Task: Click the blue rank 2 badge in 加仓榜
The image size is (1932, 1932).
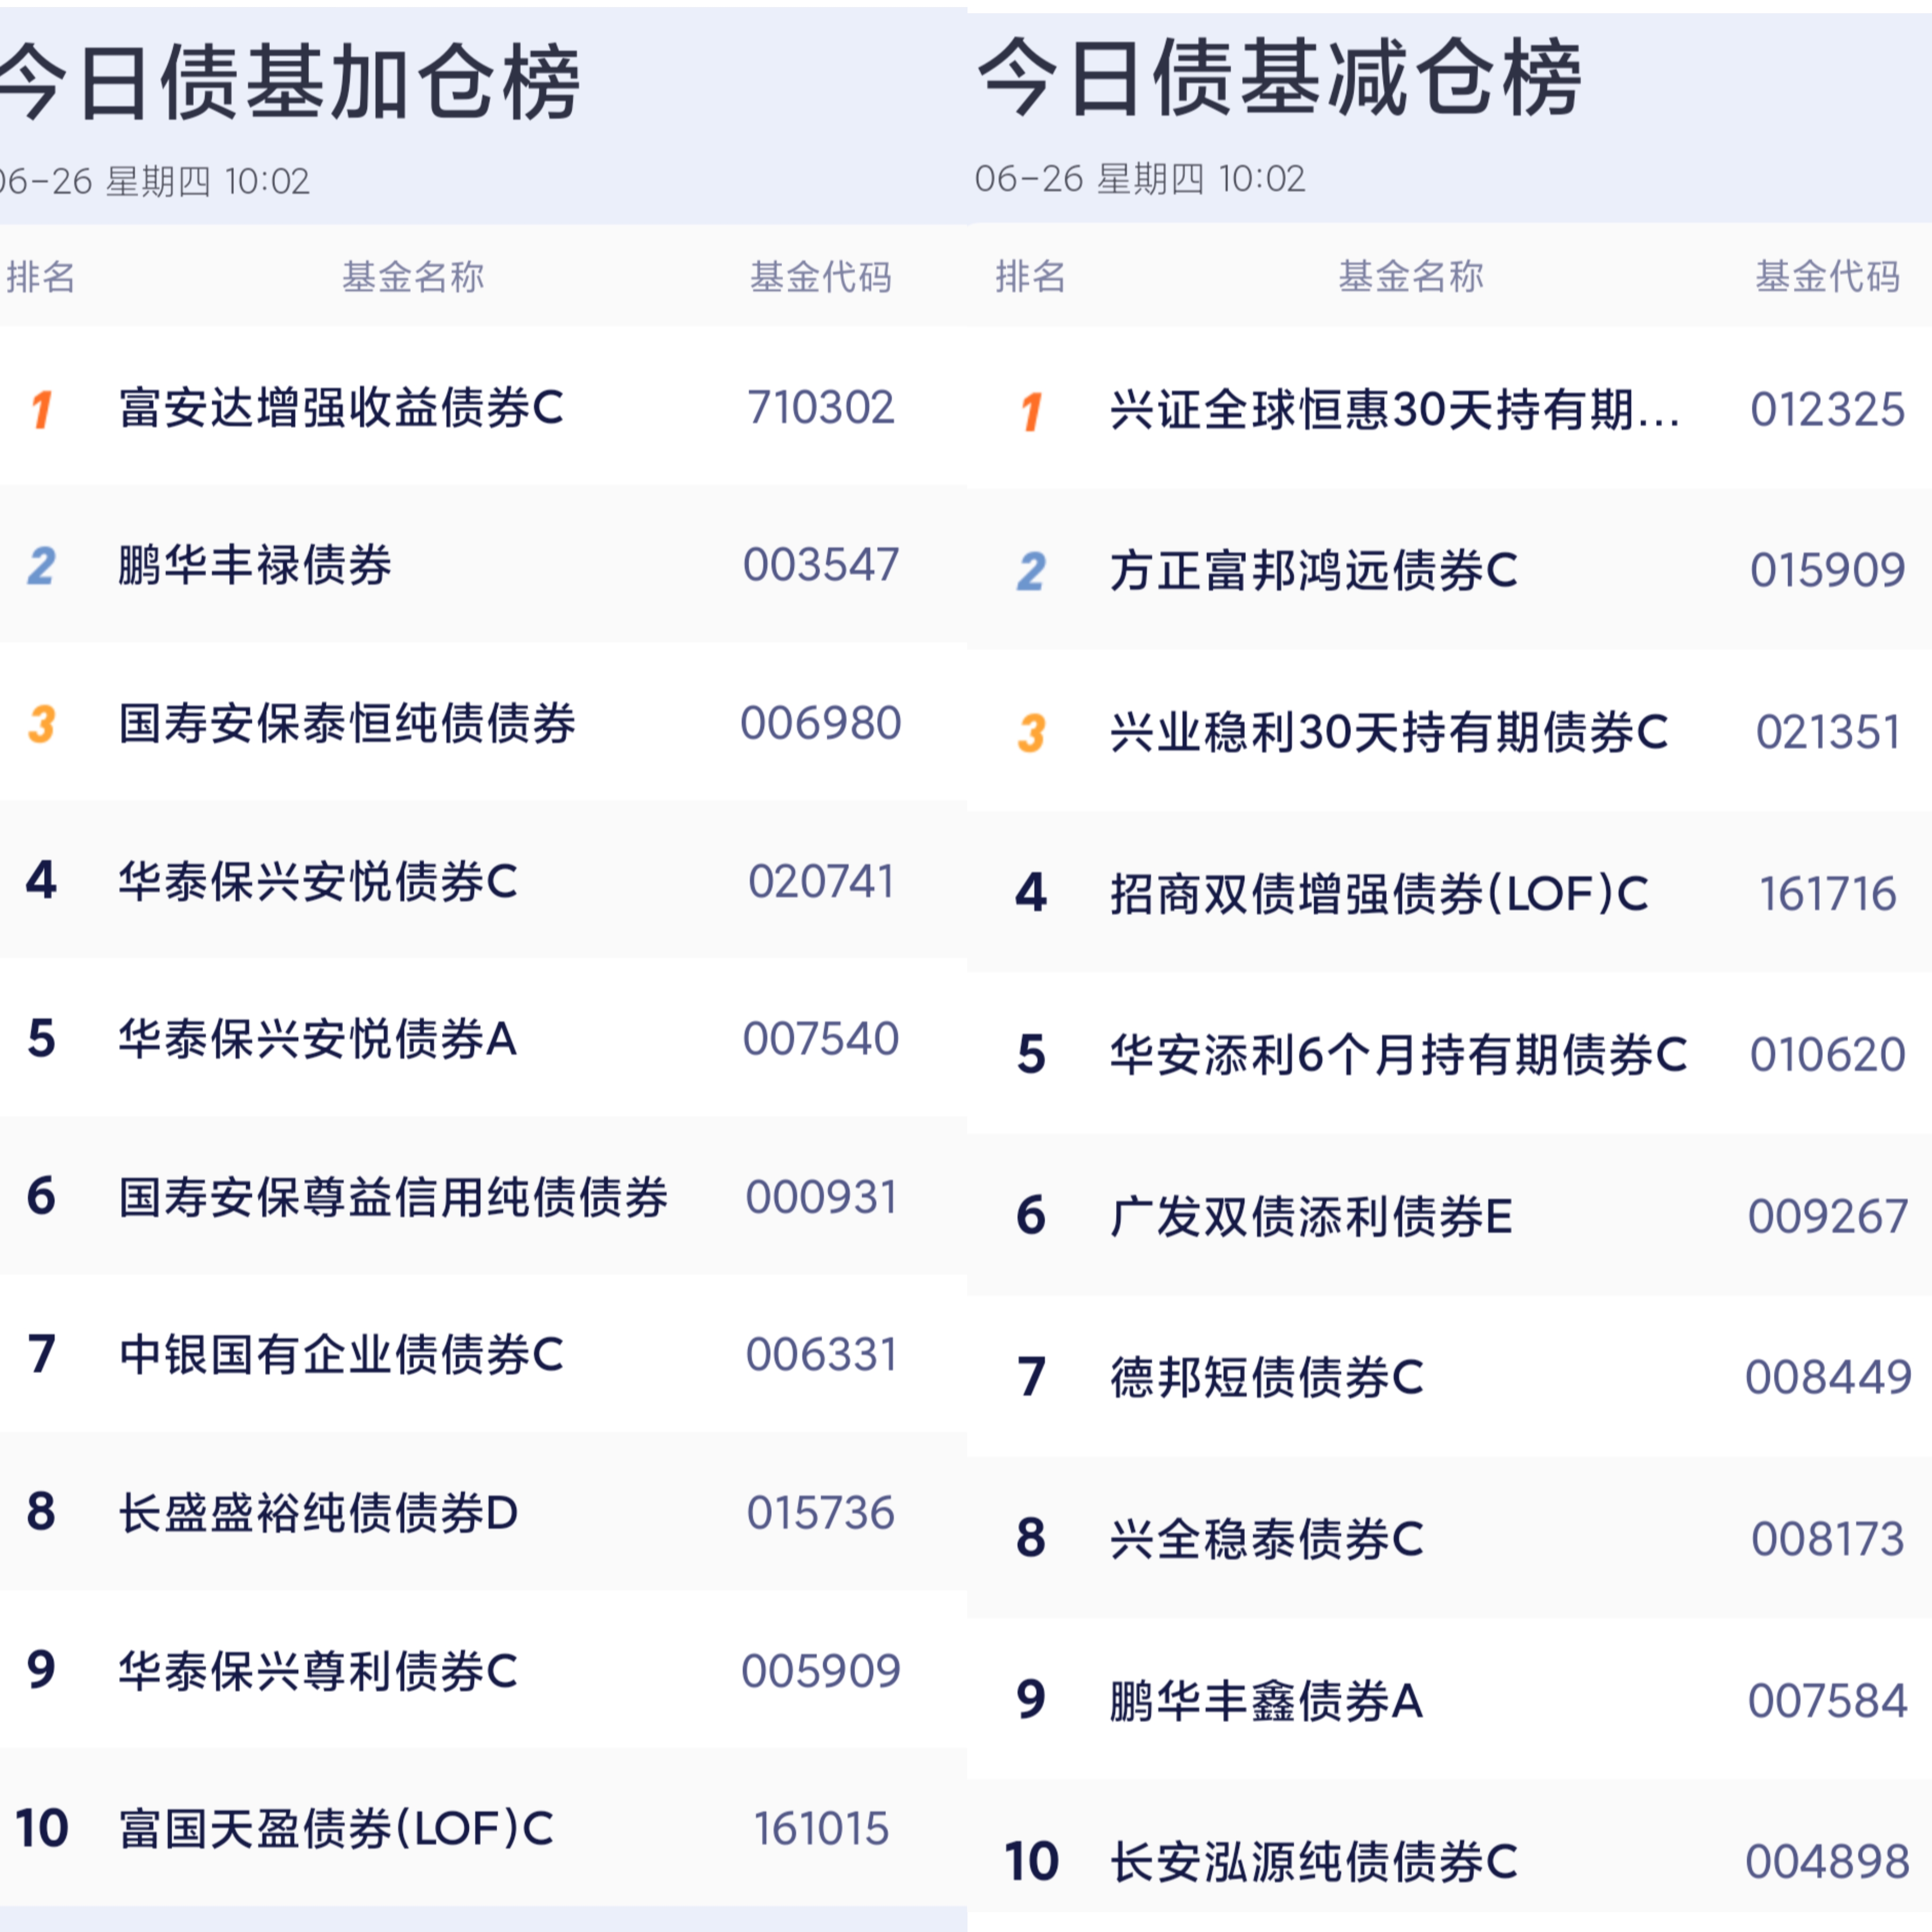Action: click(41, 567)
